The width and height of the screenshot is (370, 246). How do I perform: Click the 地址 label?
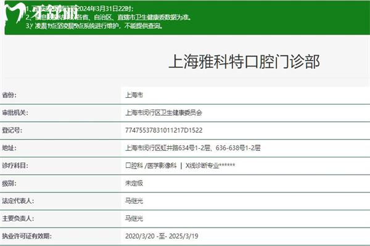[x=9, y=148]
